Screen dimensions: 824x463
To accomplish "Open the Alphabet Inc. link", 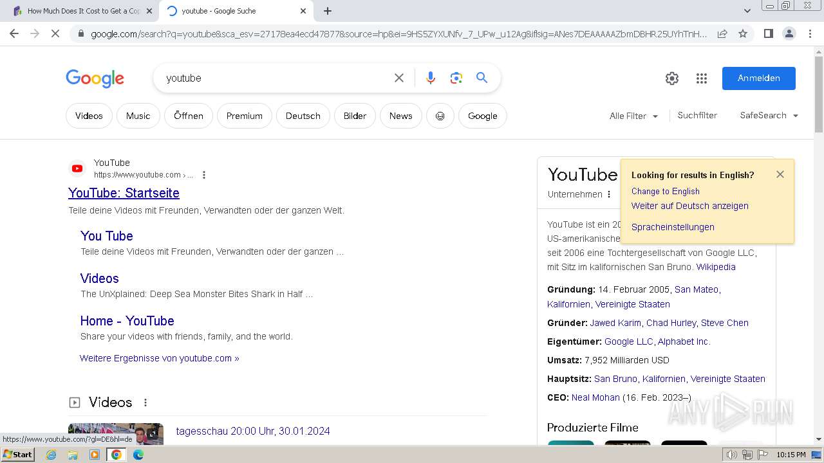I will 684,341.
